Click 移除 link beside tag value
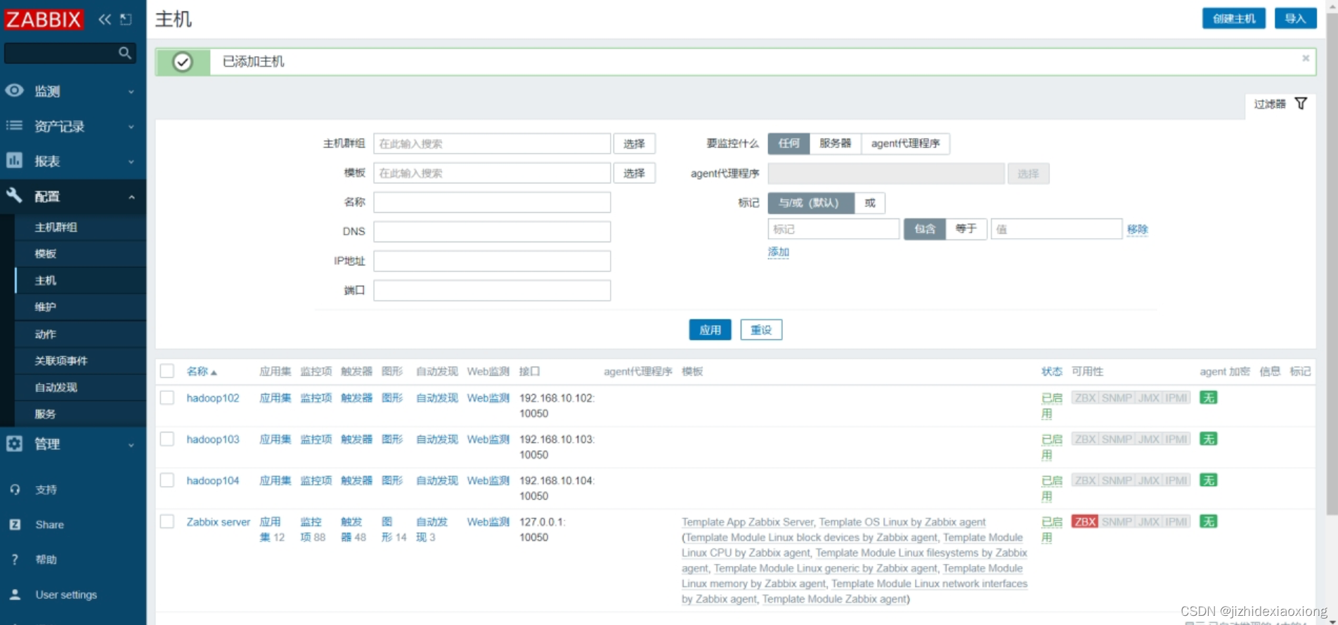Viewport: 1338px width, 625px height. pyautogui.click(x=1137, y=229)
